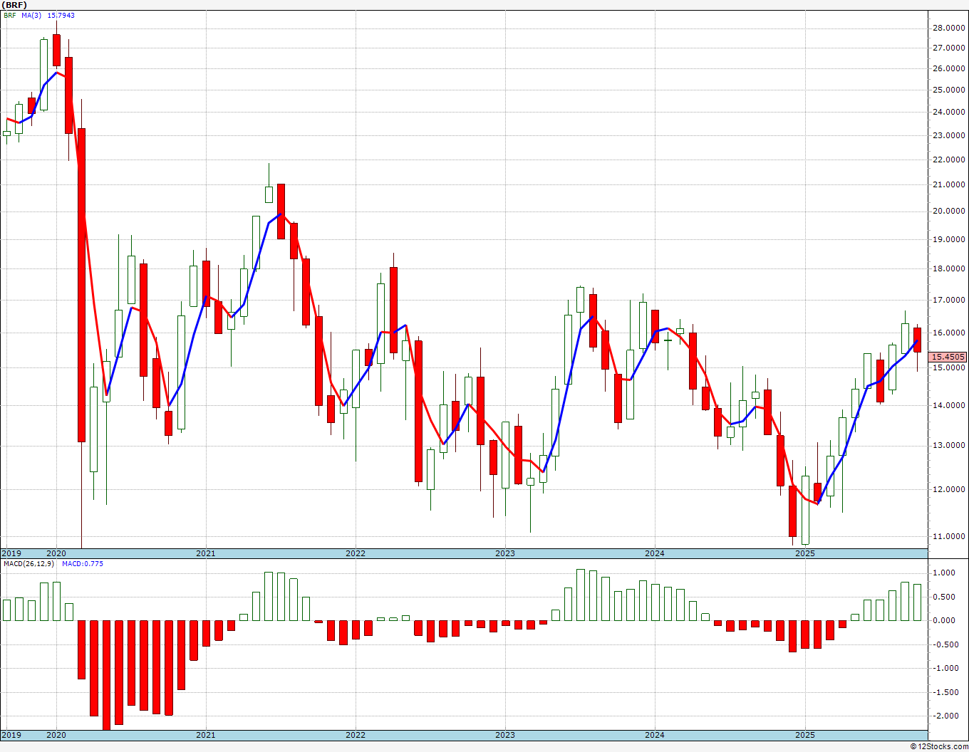Image resolution: width=969 pixels, height=752 pixels.
Task: Select 2022 on the MACD panel time axis
Action: tap(356, 734)
